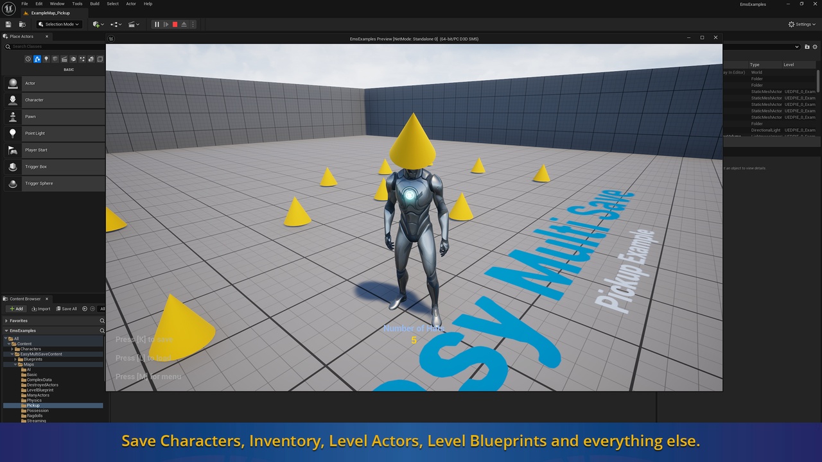Collapse the Maps folder

pos(15,364)
